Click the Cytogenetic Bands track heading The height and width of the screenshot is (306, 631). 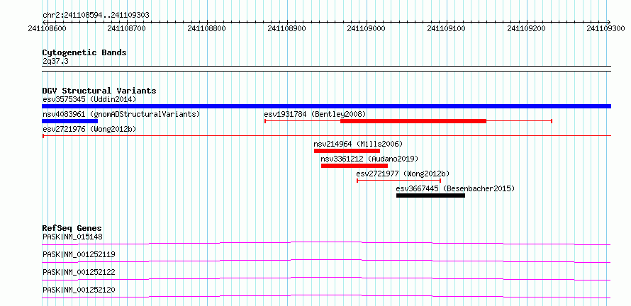(x=84, y=52)
